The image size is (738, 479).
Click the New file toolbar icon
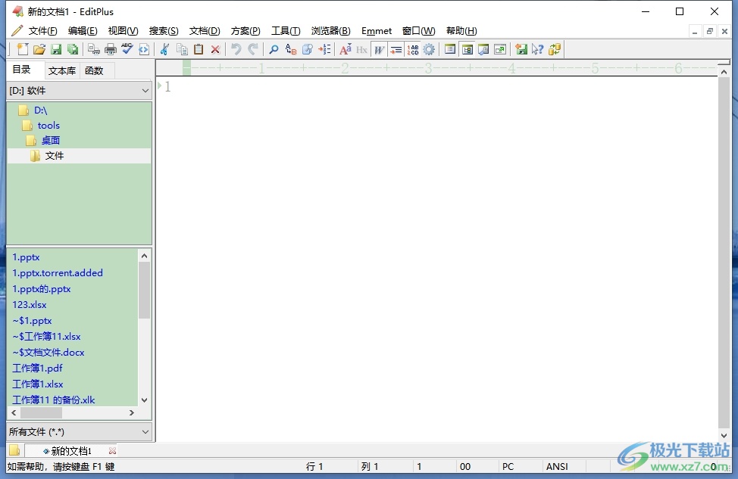pyautogui.click(x=22, y=50)
